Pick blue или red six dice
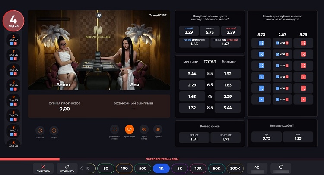The height and width of the screenshot is (175, 324). [282, 43]
